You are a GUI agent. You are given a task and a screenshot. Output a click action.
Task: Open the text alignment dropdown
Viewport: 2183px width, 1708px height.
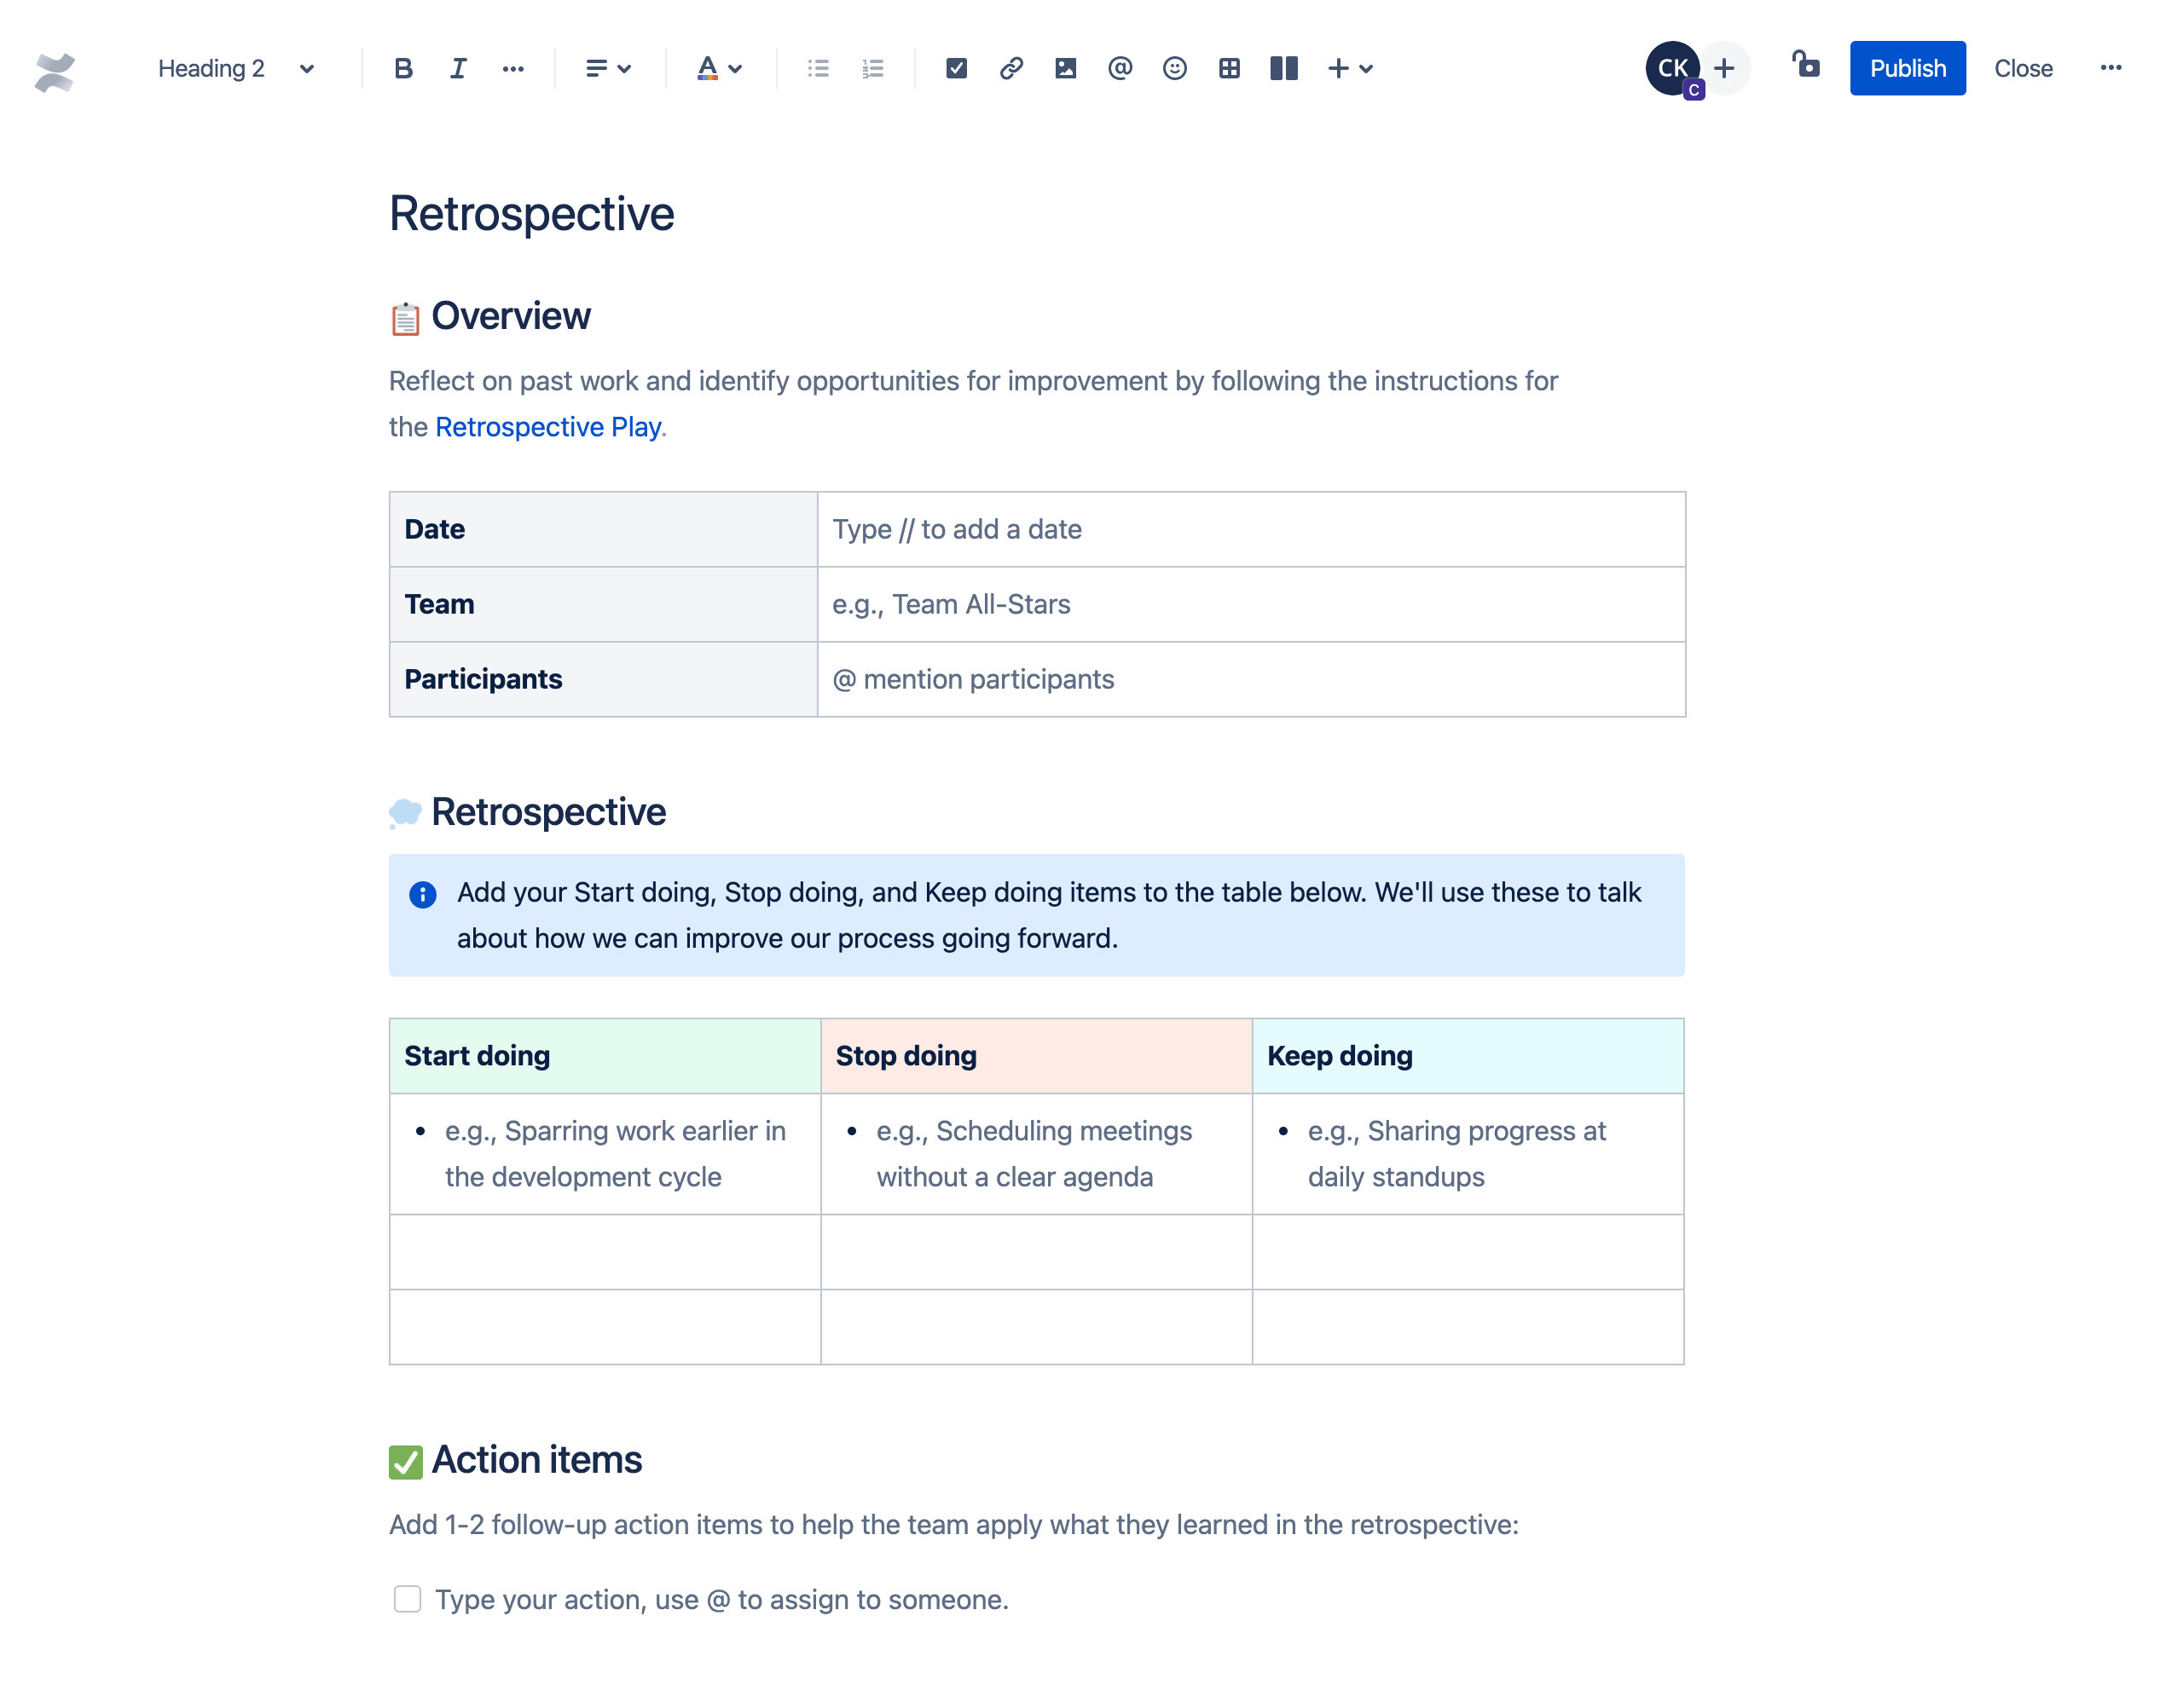point(611,69)
